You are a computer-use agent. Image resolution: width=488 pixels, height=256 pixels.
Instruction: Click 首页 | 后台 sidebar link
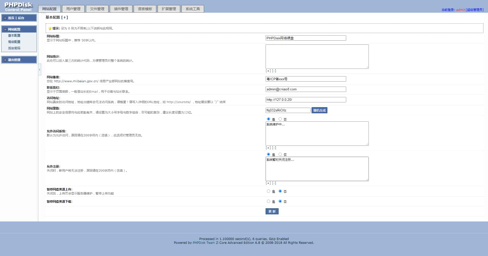pos(16,18)
